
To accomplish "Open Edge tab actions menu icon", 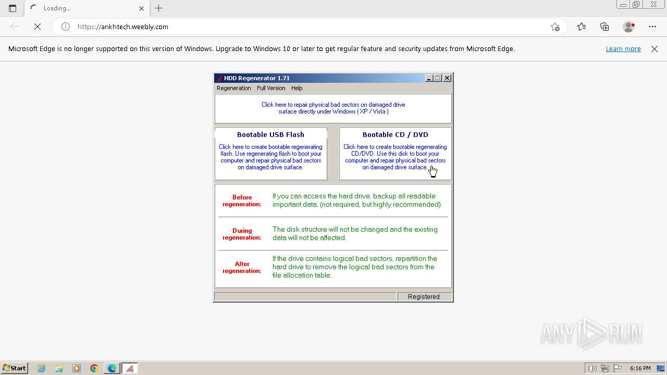I will coord(13,8).
